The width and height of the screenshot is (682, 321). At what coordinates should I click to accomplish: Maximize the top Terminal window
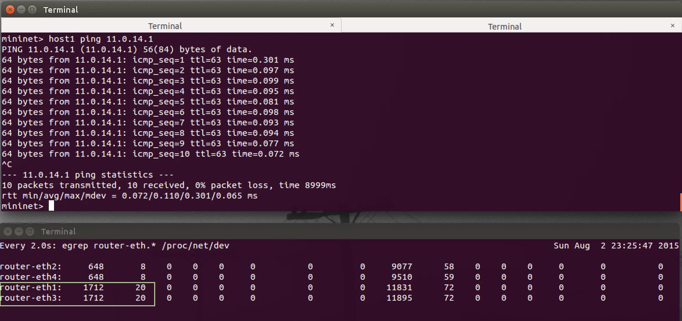(32, 10)
